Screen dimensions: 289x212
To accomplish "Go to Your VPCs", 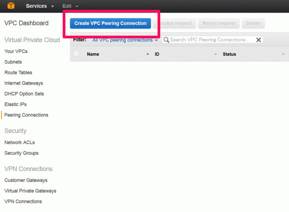I will click(16, 51).
